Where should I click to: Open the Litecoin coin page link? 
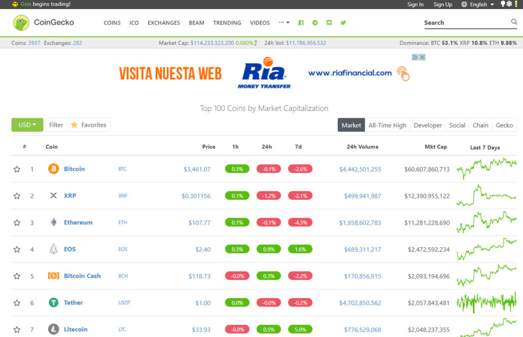pos(76,329)
